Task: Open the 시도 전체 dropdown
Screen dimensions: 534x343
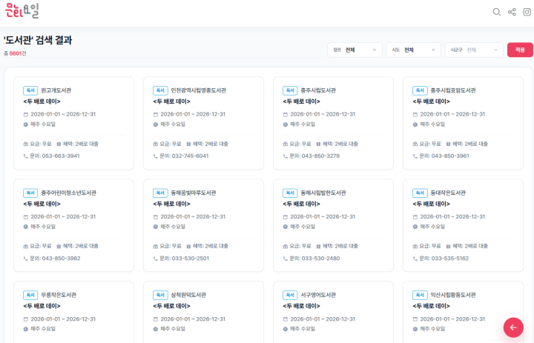Action: click(x=413, y=50)
